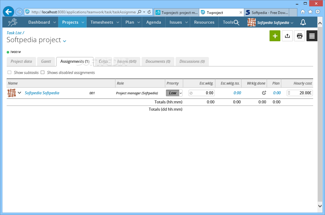Open browser home icon

click(x=303, y=12)
